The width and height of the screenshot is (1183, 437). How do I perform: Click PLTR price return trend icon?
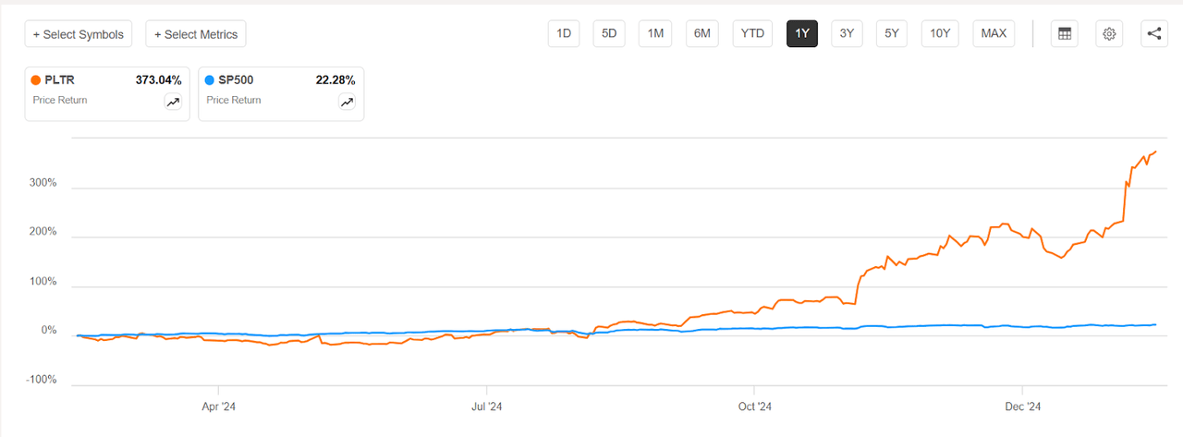click(173, 103)
